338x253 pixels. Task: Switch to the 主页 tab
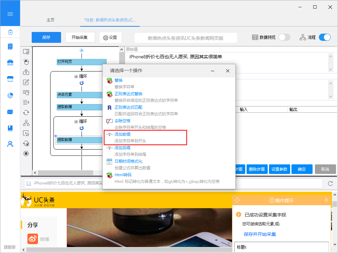coord(51,20)
